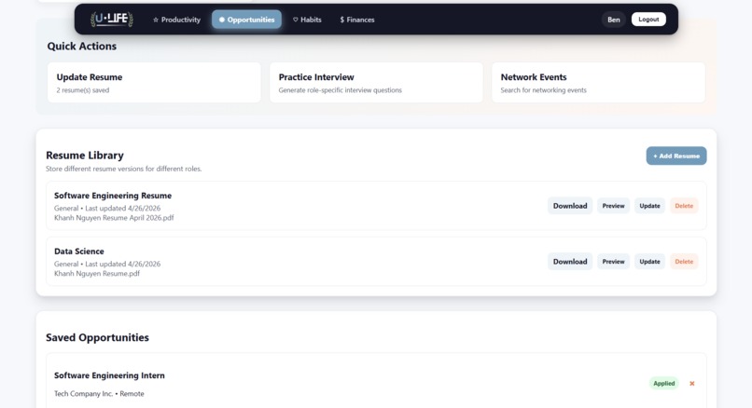Select the Opportunities tab
752x408 pixels.
click(x=246, y=20)
